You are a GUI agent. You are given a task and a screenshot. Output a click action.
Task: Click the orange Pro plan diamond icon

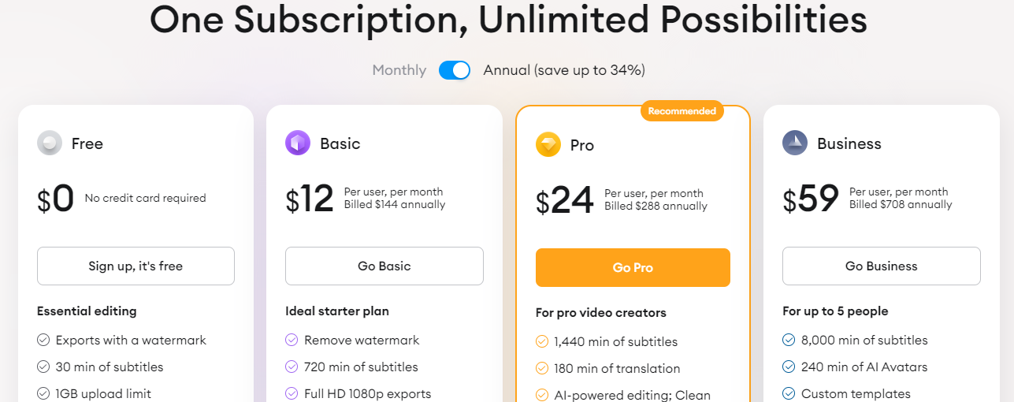pyautogui.click(x=548, y=145)
